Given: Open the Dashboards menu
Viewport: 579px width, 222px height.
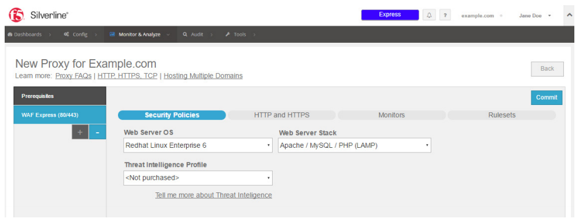Looking at the screenshot, I should (x=29, y=35).
